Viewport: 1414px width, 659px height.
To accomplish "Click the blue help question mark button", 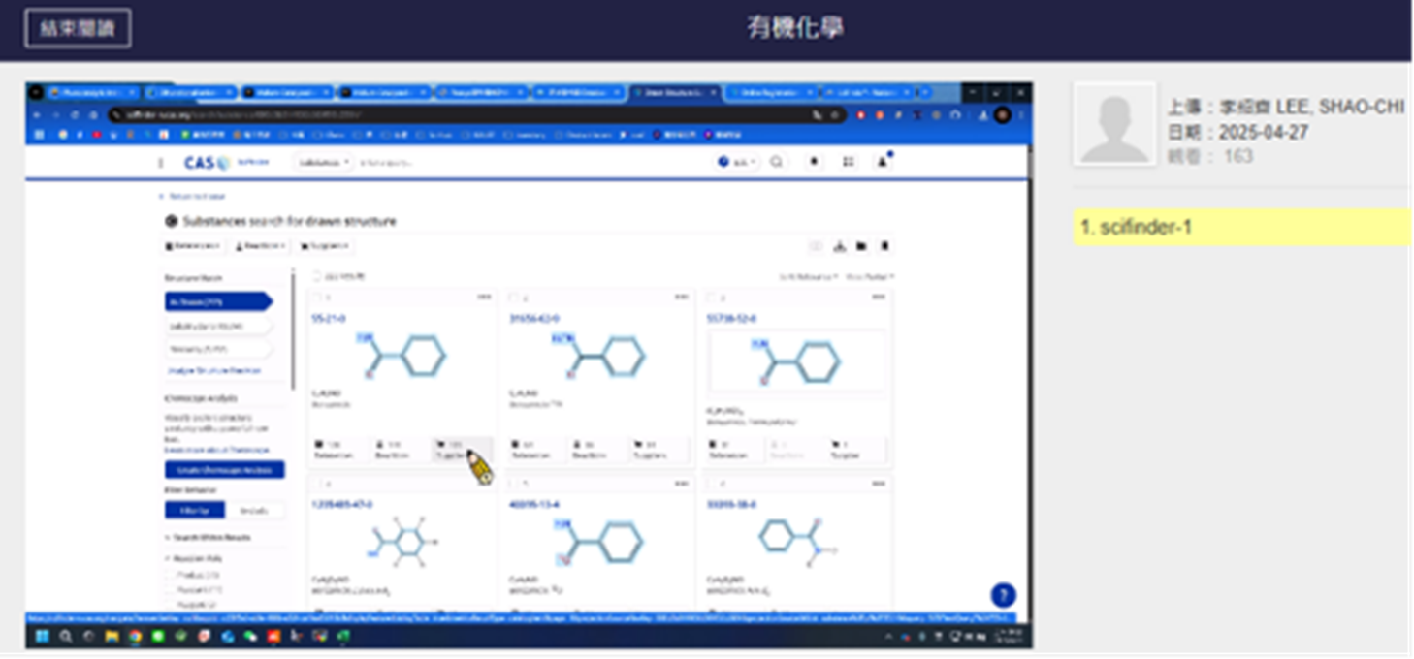I will pyautogui.click(x=1003, y=595).
